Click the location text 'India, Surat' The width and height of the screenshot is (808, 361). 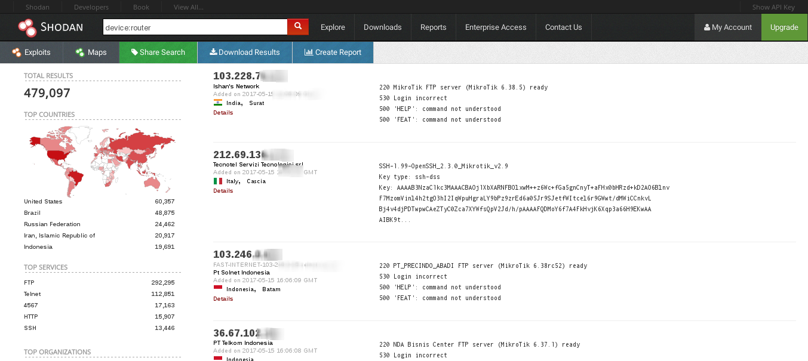coord(245,103)
